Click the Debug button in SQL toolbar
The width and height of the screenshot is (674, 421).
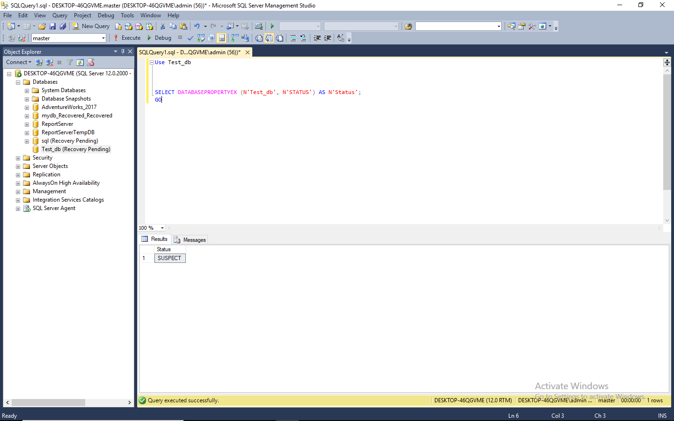[x=159, y=38]
